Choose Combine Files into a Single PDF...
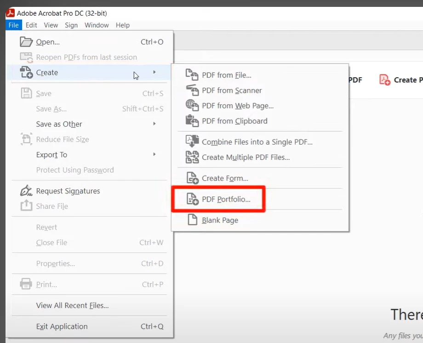This screenshot has height=343, width=423. (260, 142)
